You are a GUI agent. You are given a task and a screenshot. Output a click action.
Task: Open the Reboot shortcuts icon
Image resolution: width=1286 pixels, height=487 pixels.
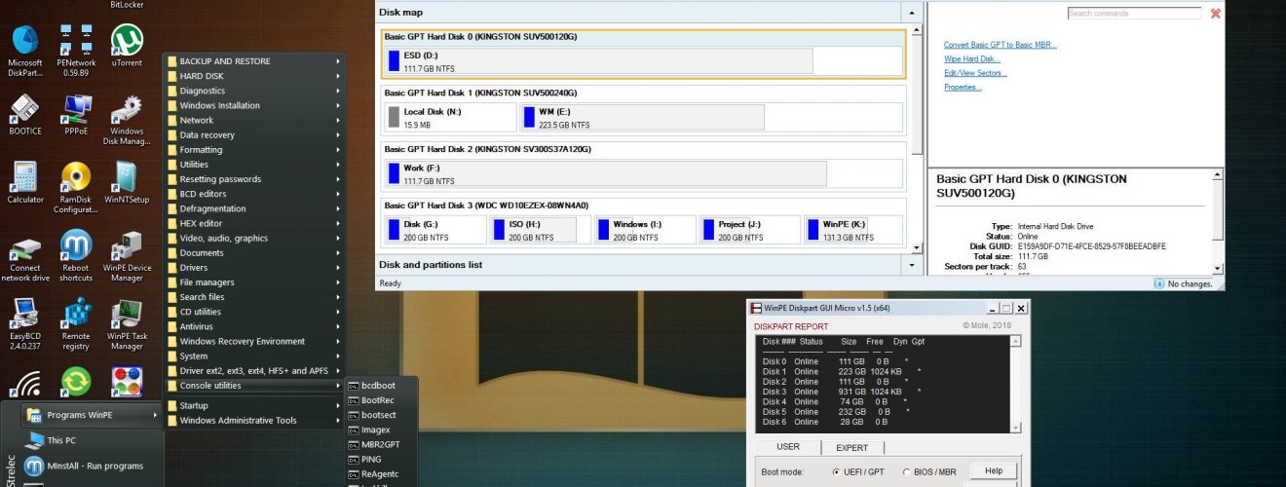point(76,255)
